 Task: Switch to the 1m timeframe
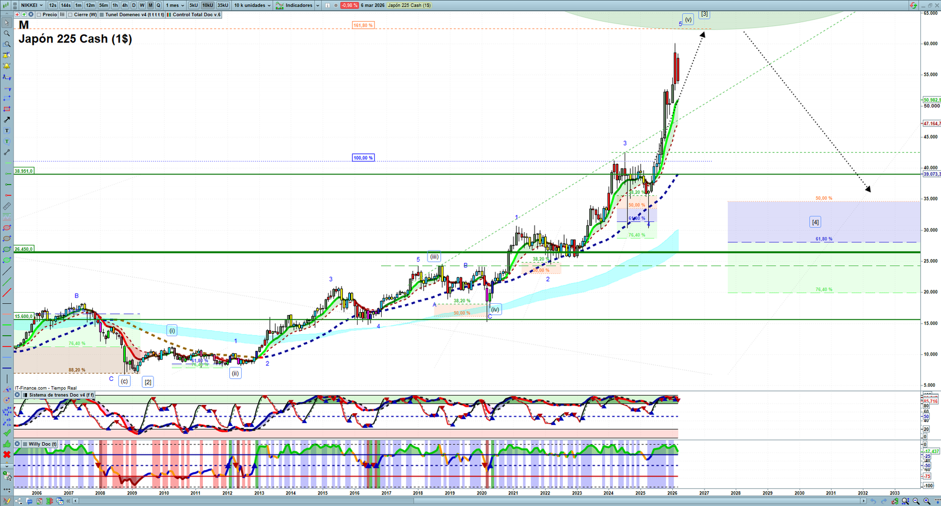78,5
